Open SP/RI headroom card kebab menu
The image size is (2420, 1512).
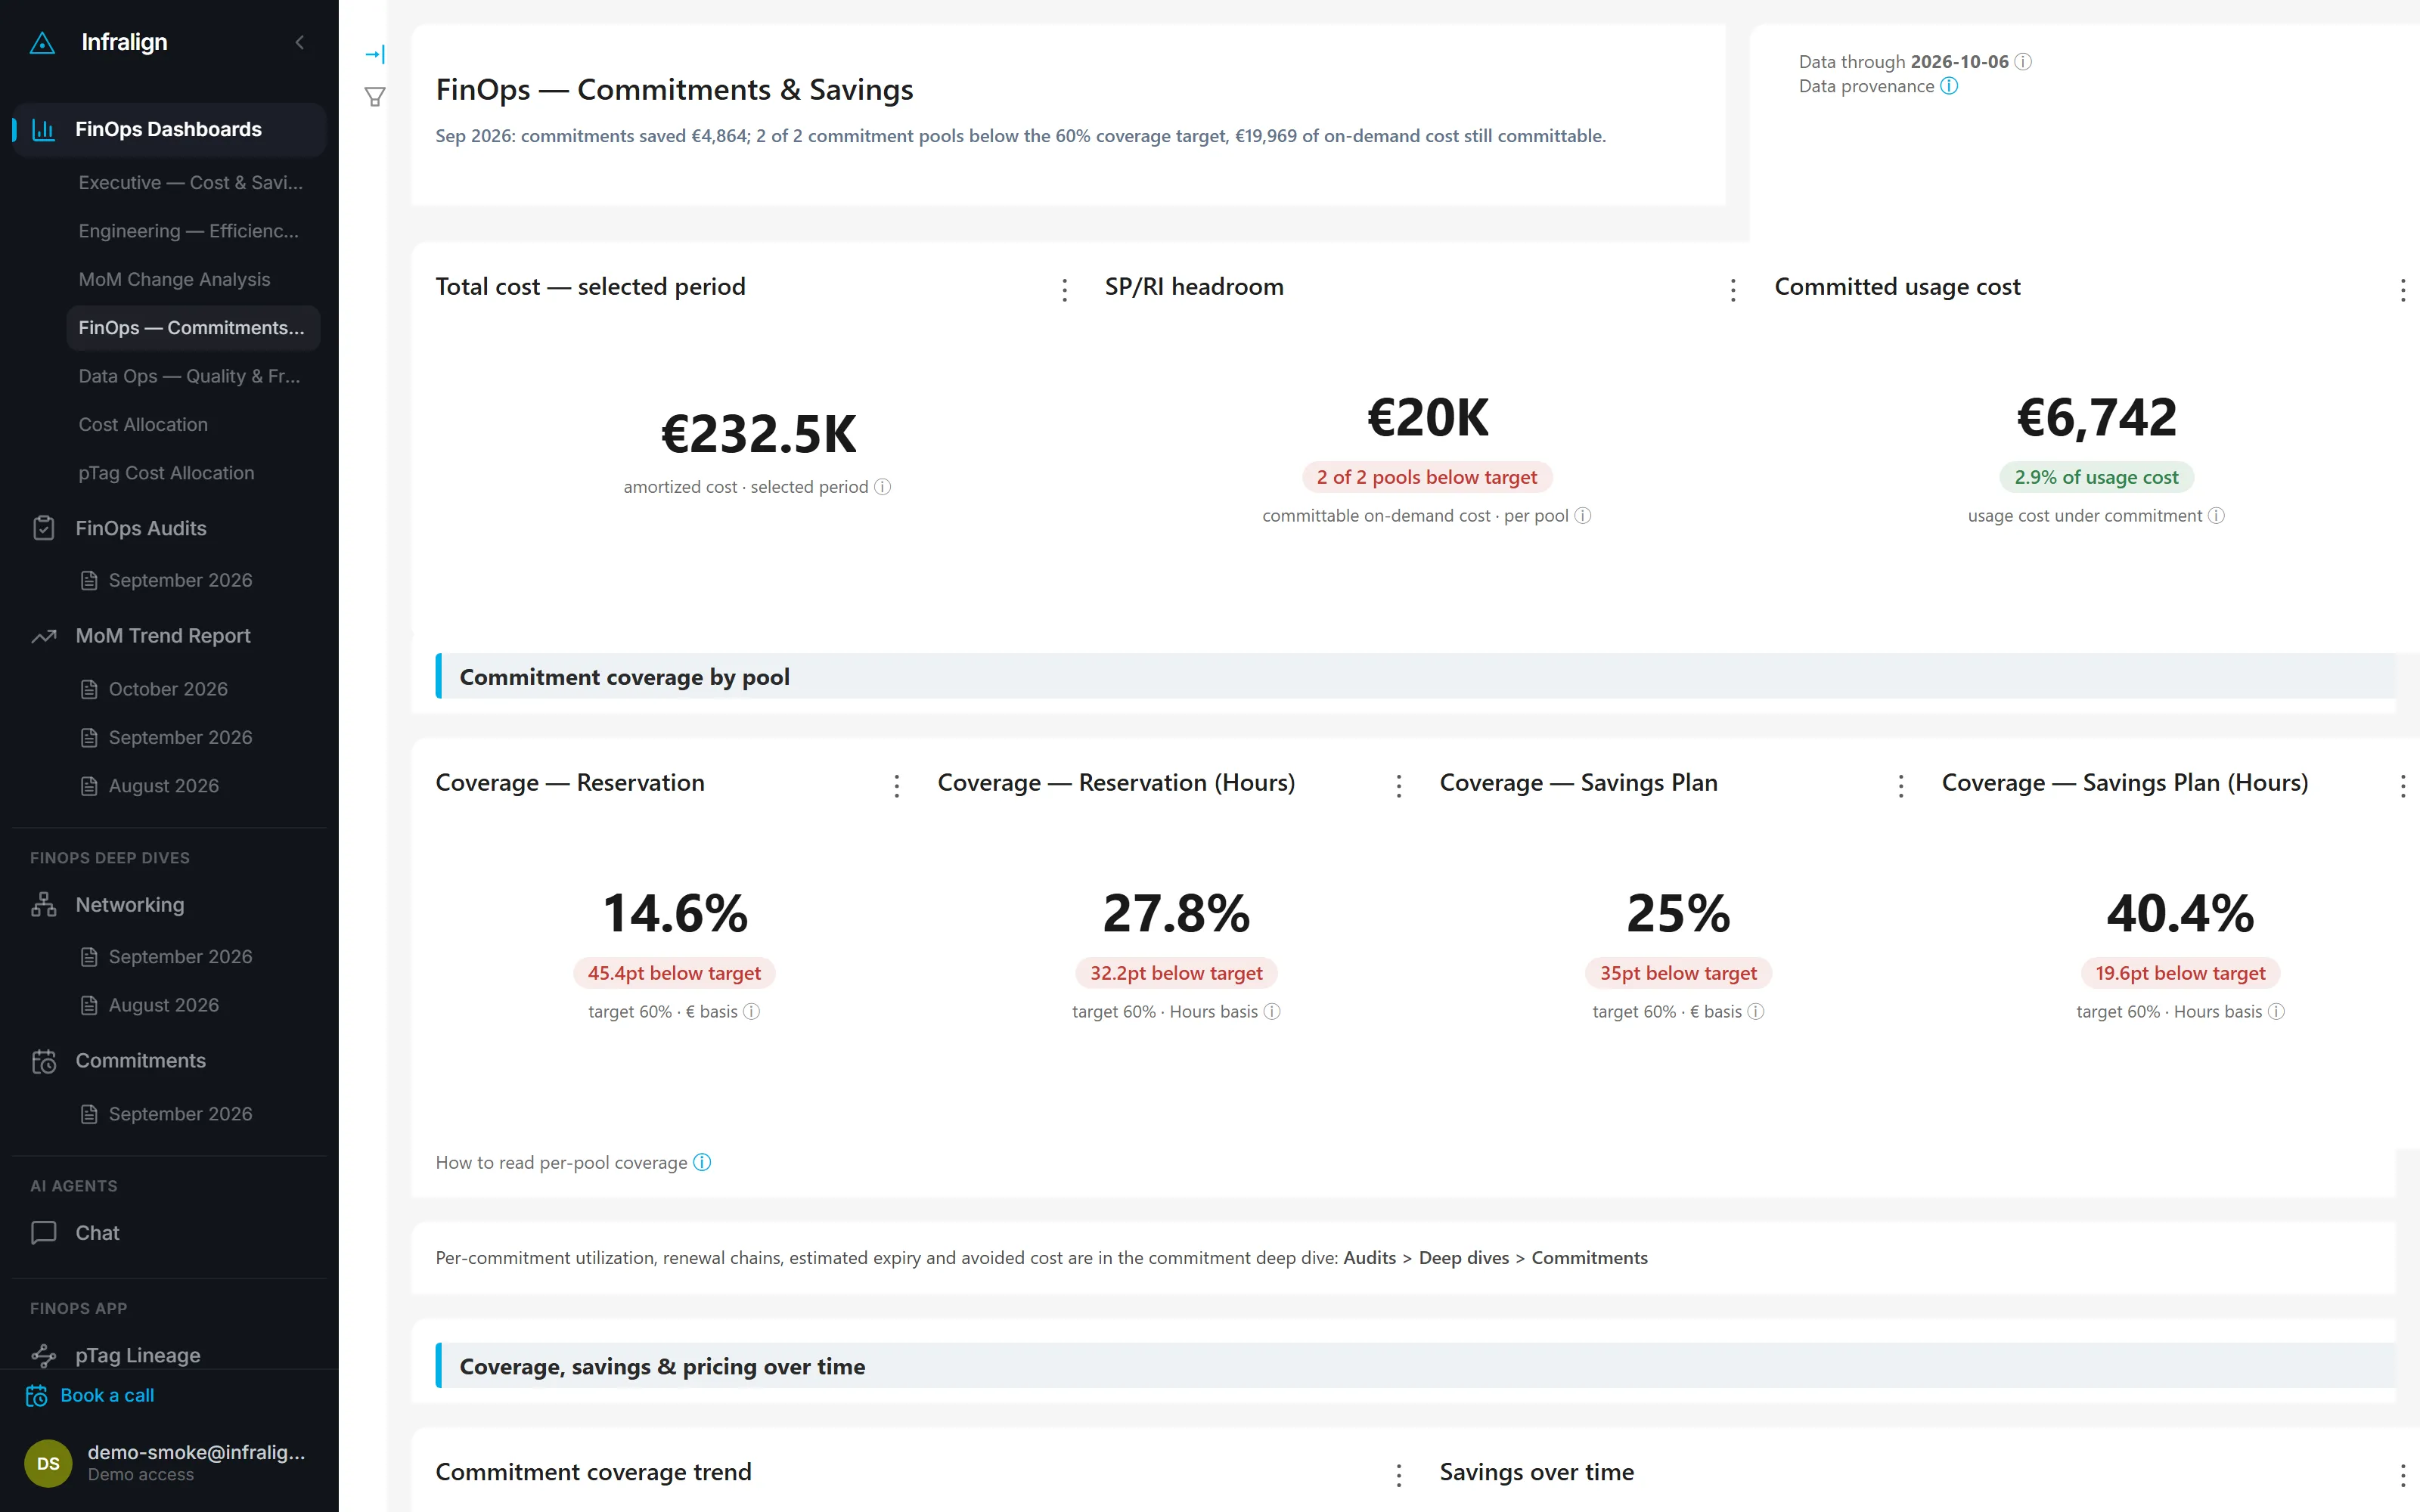1733,290
